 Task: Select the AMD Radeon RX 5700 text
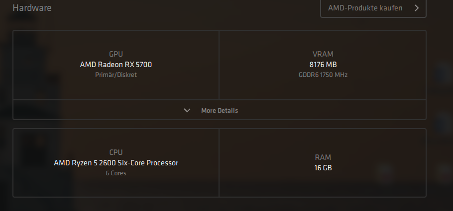[116, 65]
